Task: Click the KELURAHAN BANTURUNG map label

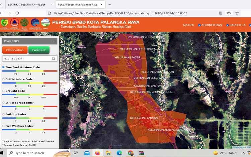Action: [x=151, y=86]
